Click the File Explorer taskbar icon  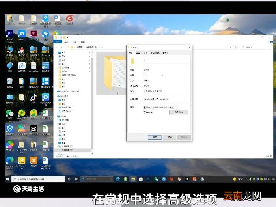coord(133,179)
